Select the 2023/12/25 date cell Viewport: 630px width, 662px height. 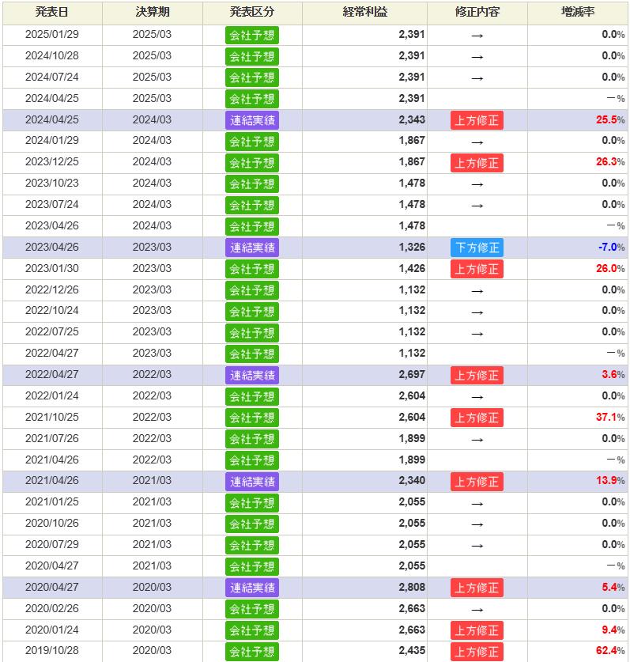[x=52, y=162]
